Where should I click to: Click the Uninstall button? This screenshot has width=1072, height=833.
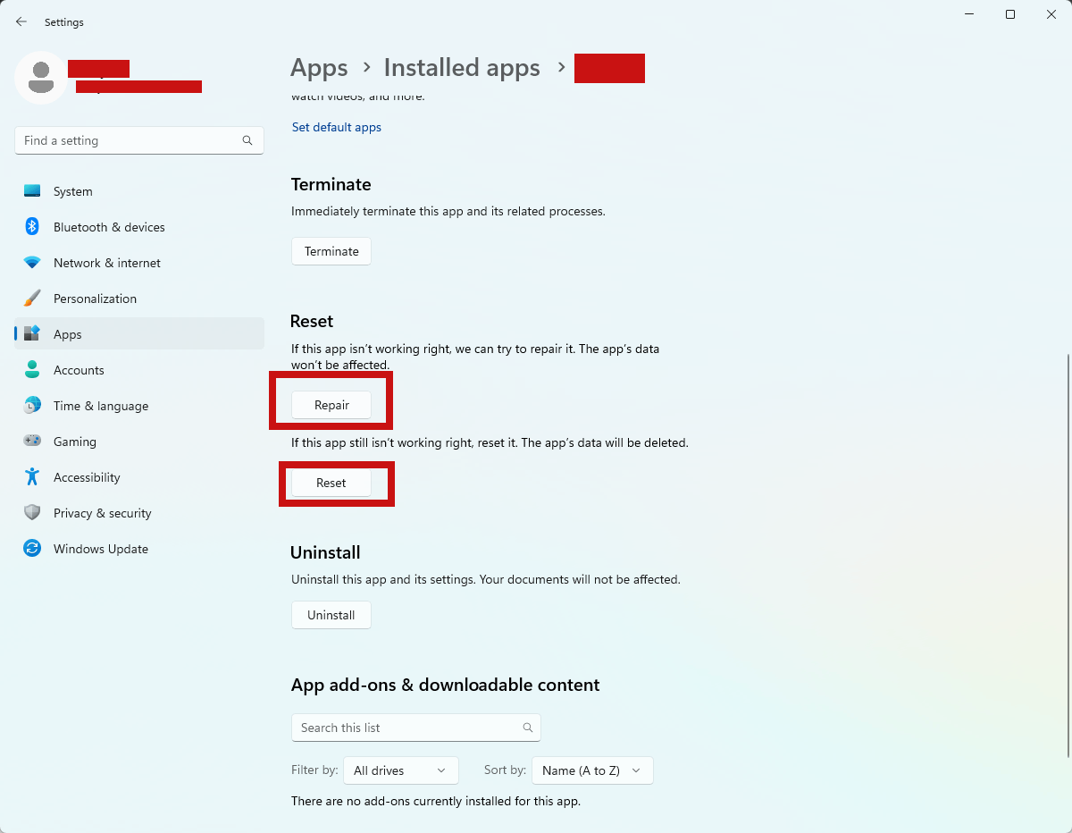coord(331,615)
